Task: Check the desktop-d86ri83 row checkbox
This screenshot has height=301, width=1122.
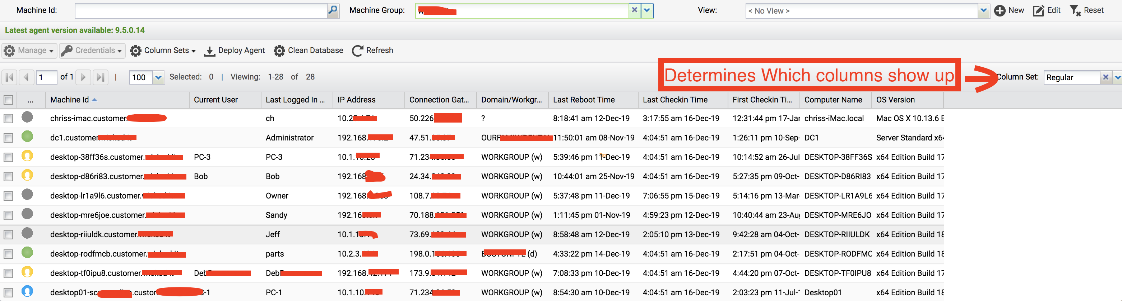Action: pos(8,177)
